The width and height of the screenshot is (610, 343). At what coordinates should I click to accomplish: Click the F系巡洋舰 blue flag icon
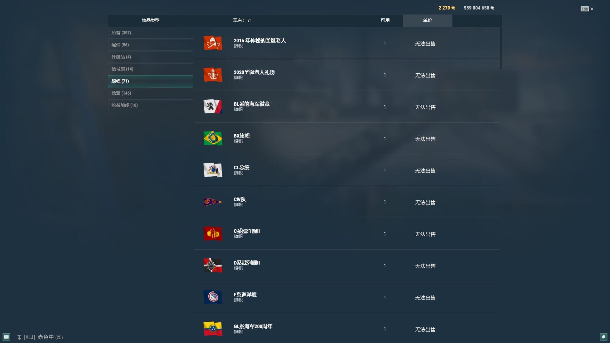[x=213, y=297]
